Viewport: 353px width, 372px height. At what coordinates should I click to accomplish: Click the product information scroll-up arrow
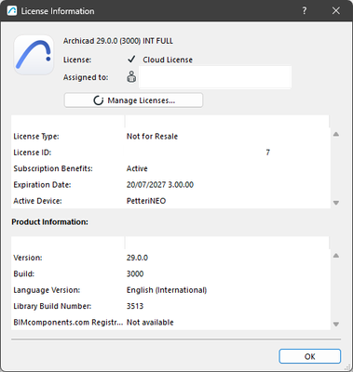[336, 256]
